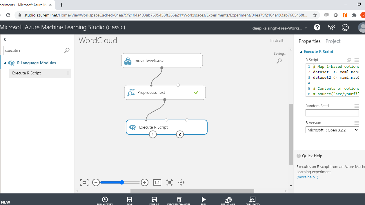Click the zoom-to-fit arrows icon
The image size is (365, 205).
coord(170,182)
